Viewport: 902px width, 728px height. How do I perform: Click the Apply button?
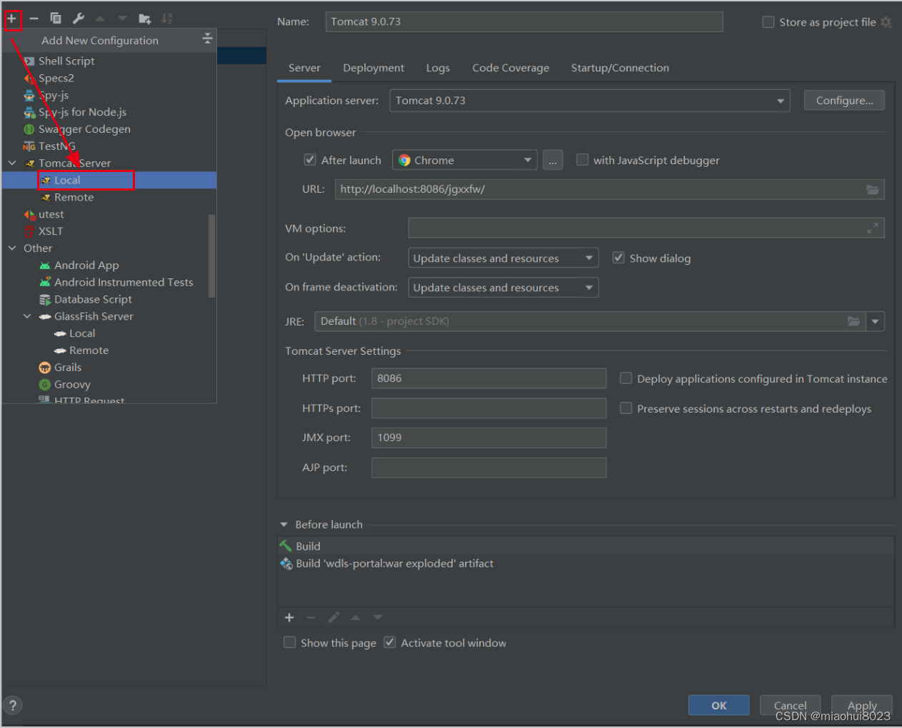coord(862,705)
